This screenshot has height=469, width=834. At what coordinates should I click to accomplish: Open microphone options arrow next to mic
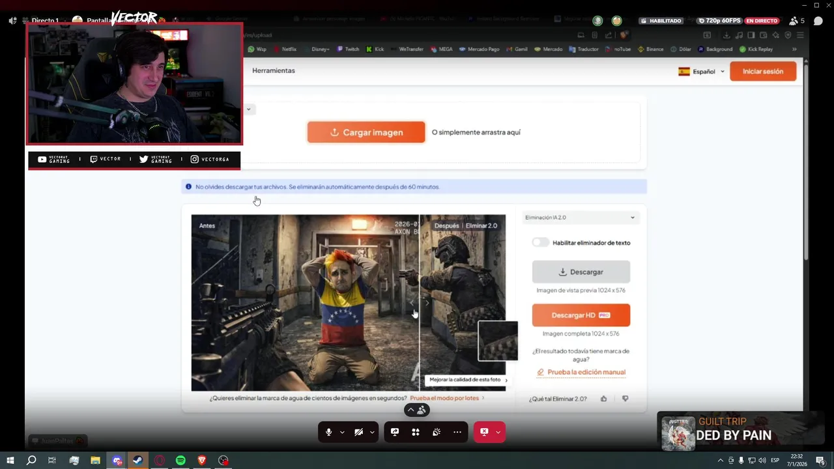coord(341,432)
